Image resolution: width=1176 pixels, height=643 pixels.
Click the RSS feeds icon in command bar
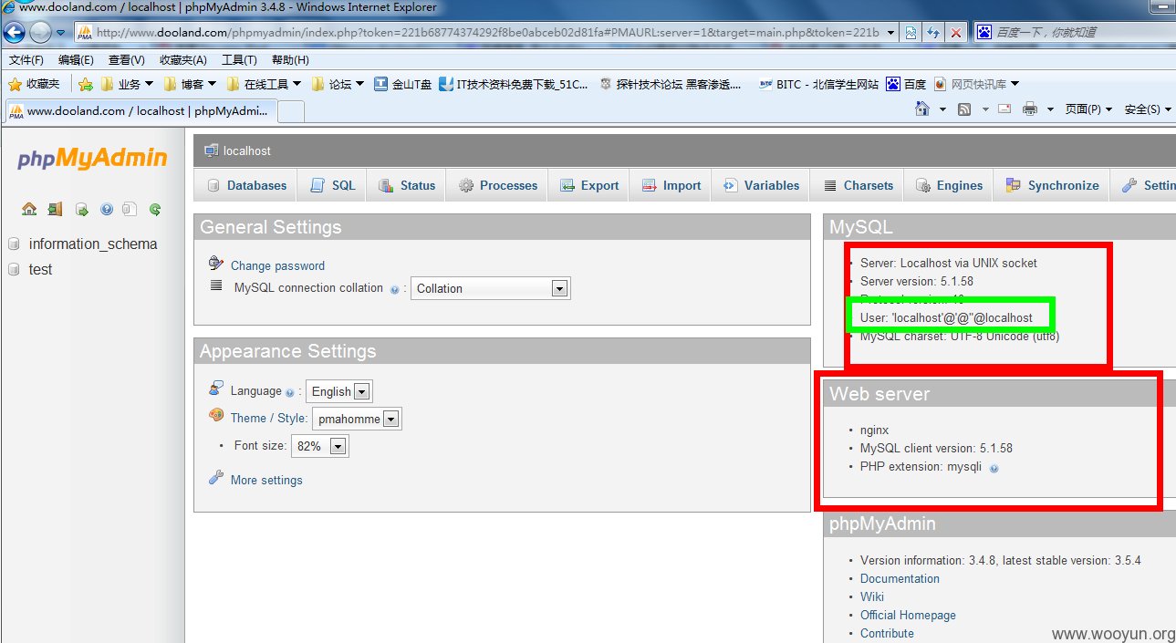coord(964,109)
